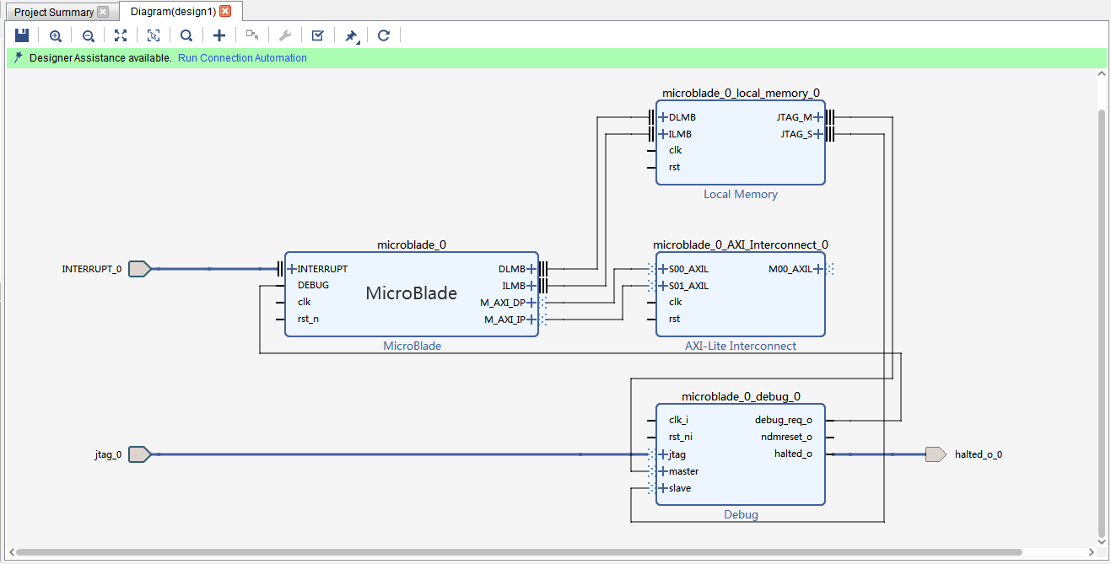Open the diagram search tool

[x=186, y=35]
